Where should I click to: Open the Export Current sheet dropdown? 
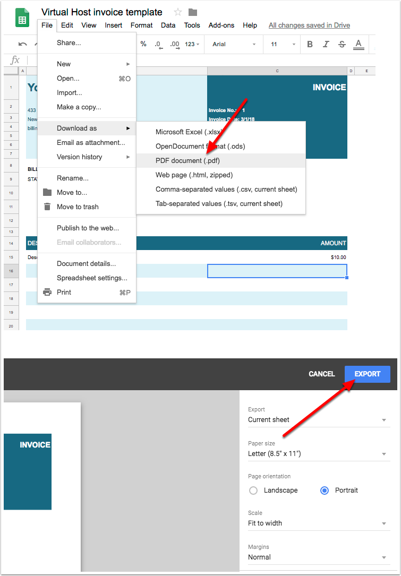[x=319, y=420]
